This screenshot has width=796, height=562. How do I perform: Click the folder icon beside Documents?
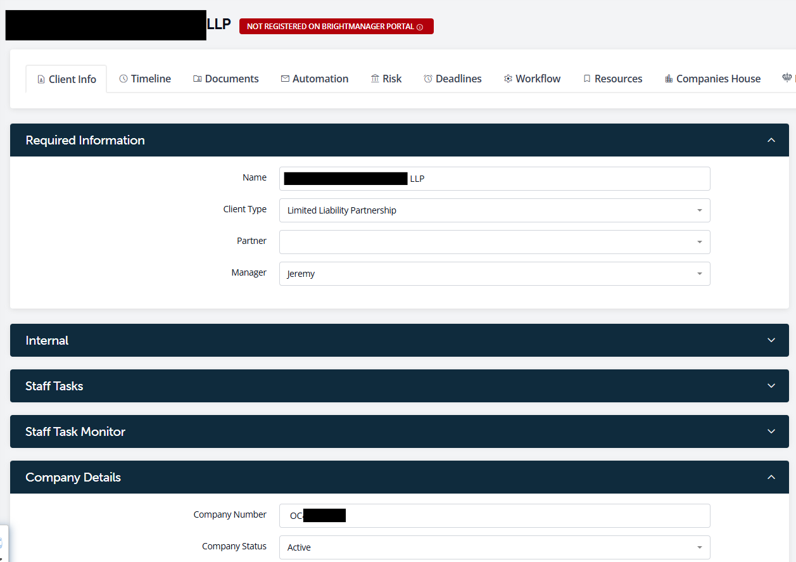coord(198,79)
